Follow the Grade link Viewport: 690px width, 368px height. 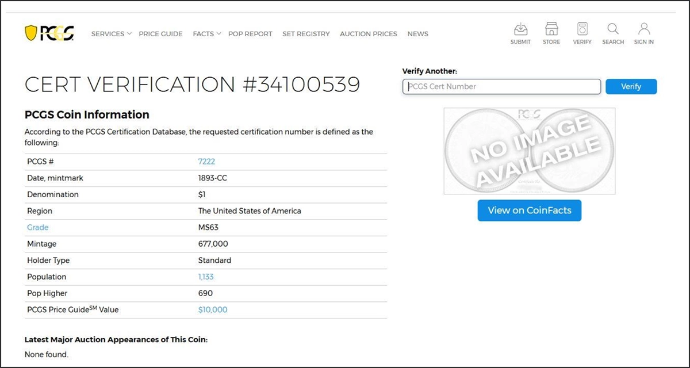[x=38, y=227]
